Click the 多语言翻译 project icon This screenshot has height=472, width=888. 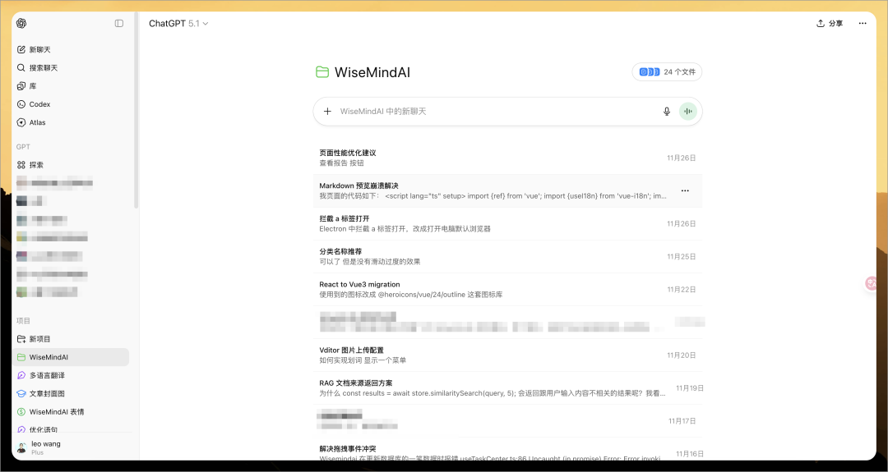pos(21,375)
